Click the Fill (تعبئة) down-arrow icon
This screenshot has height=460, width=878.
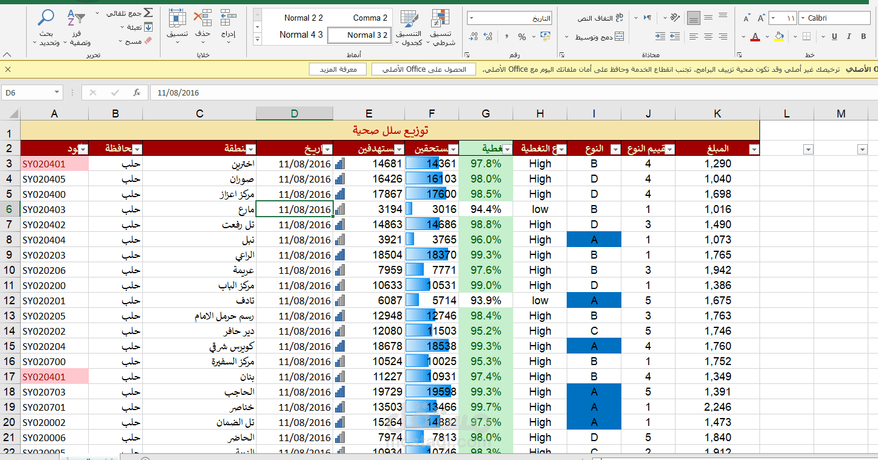pyautogui.click(x=148, y=27)
